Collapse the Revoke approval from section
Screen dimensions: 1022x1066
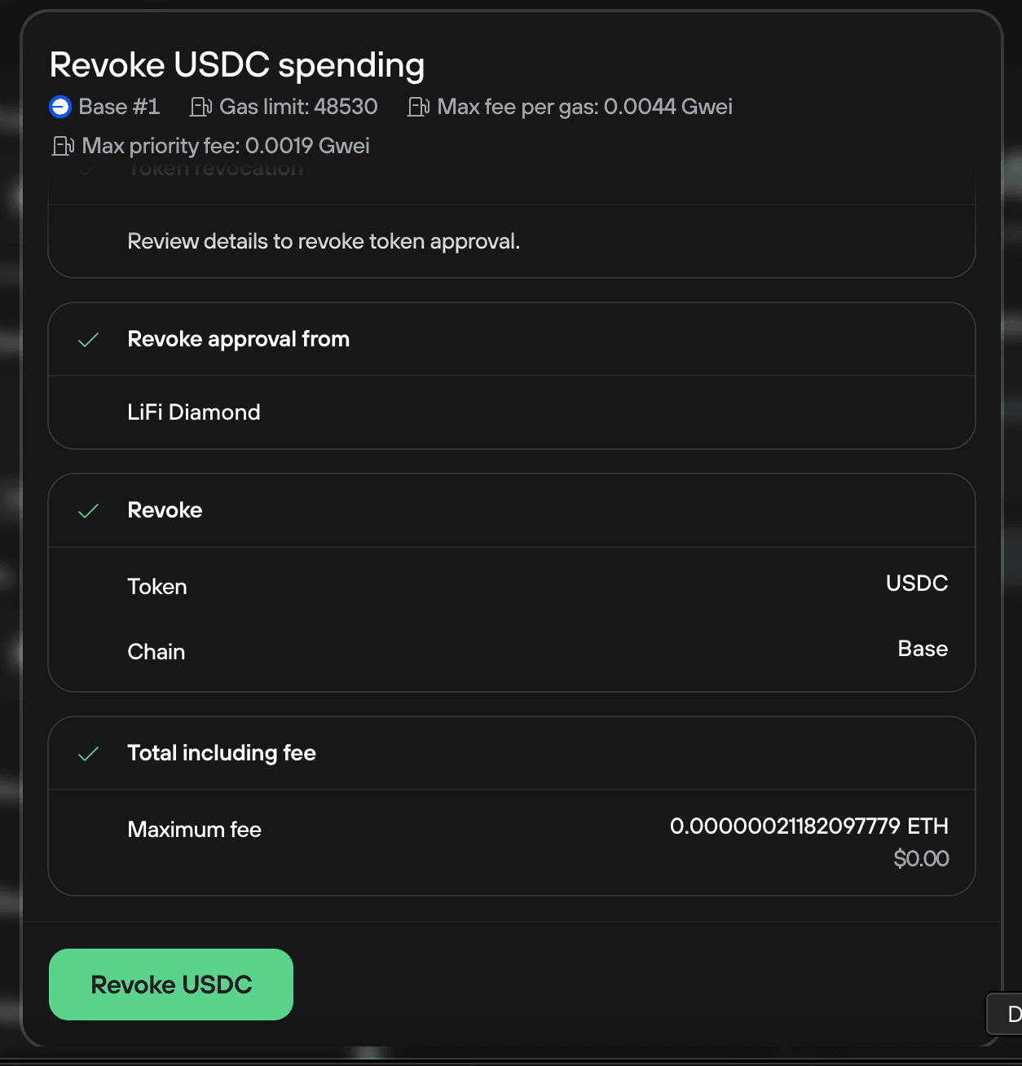[x=238, y=339]
